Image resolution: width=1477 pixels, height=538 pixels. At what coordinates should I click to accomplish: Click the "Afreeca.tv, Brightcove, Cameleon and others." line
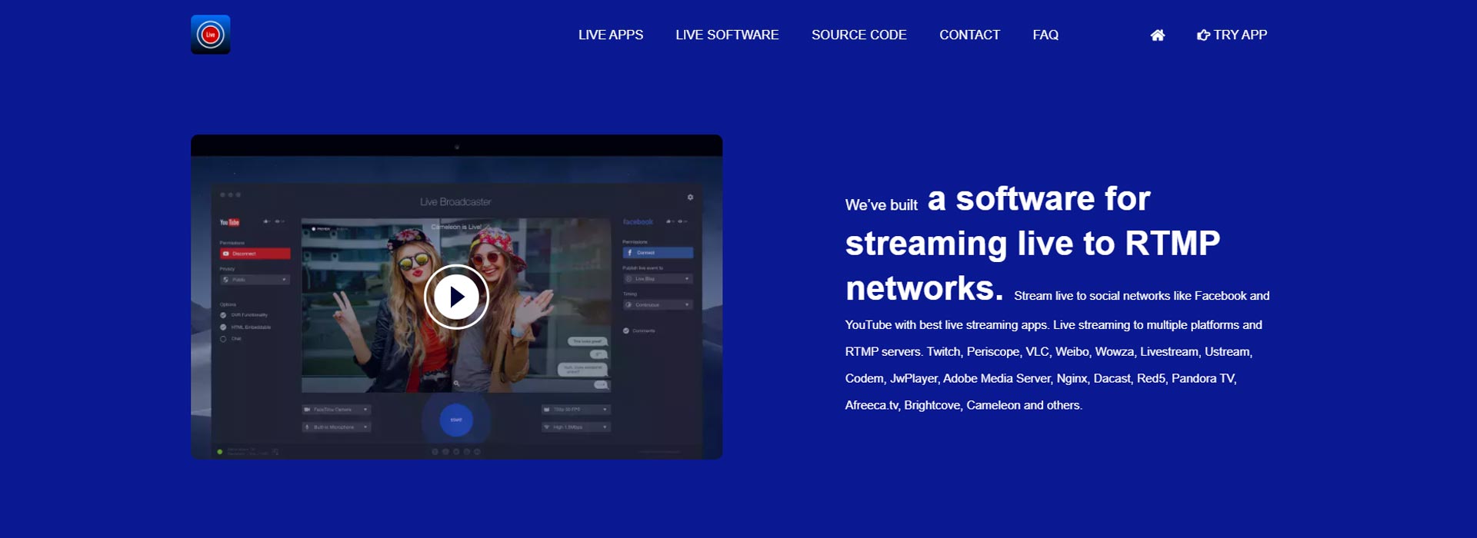(x=963, y=405)
